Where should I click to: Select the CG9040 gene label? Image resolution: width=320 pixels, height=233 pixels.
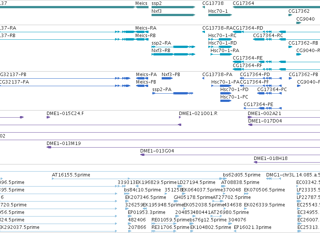coord(305,19)
